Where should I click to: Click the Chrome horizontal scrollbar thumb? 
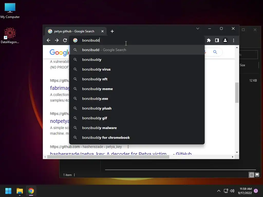[x=108, y=157]
